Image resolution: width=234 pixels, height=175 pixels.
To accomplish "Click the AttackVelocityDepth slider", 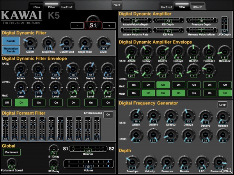I will pos(136,20).
